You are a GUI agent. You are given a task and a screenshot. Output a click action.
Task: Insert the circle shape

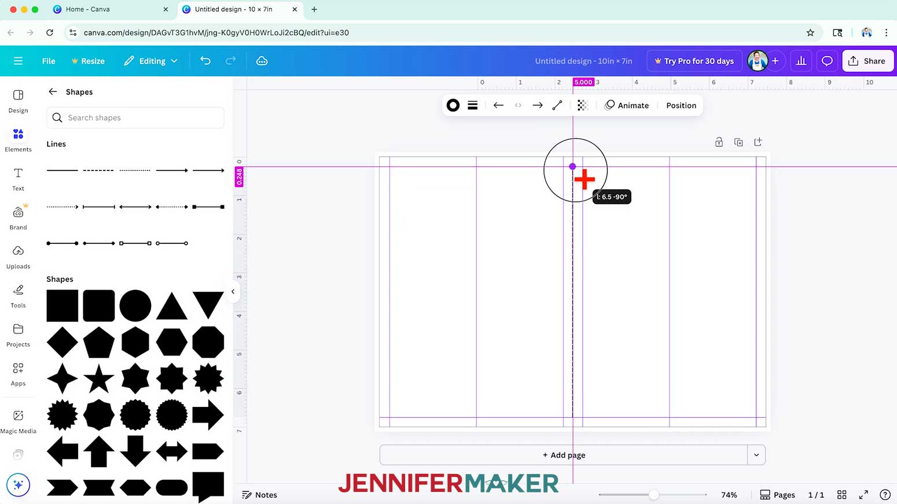[135, 306]
